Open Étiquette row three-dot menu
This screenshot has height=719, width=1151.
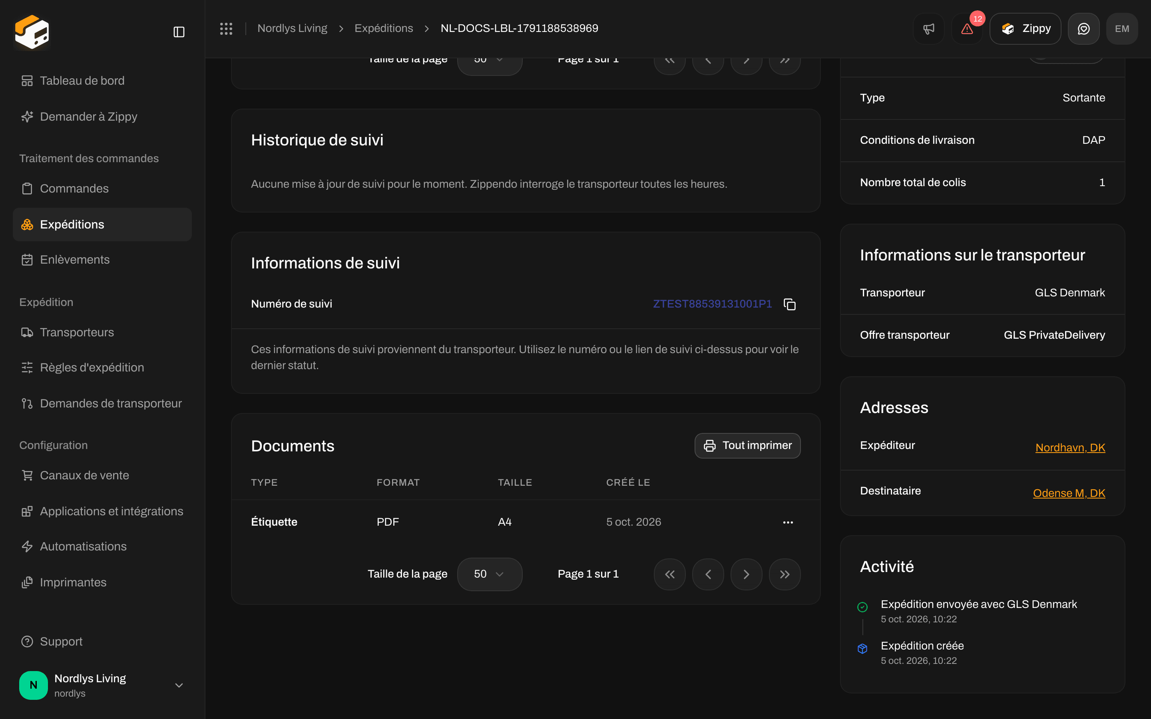788,522
